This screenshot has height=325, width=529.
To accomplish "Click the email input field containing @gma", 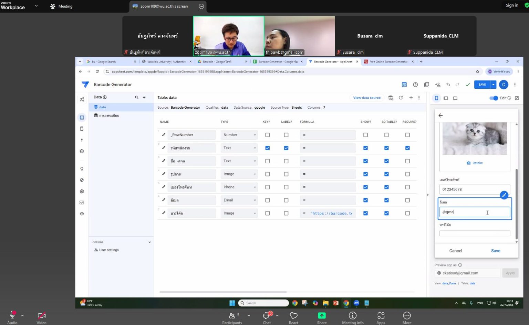I will [x=474, y=212].
